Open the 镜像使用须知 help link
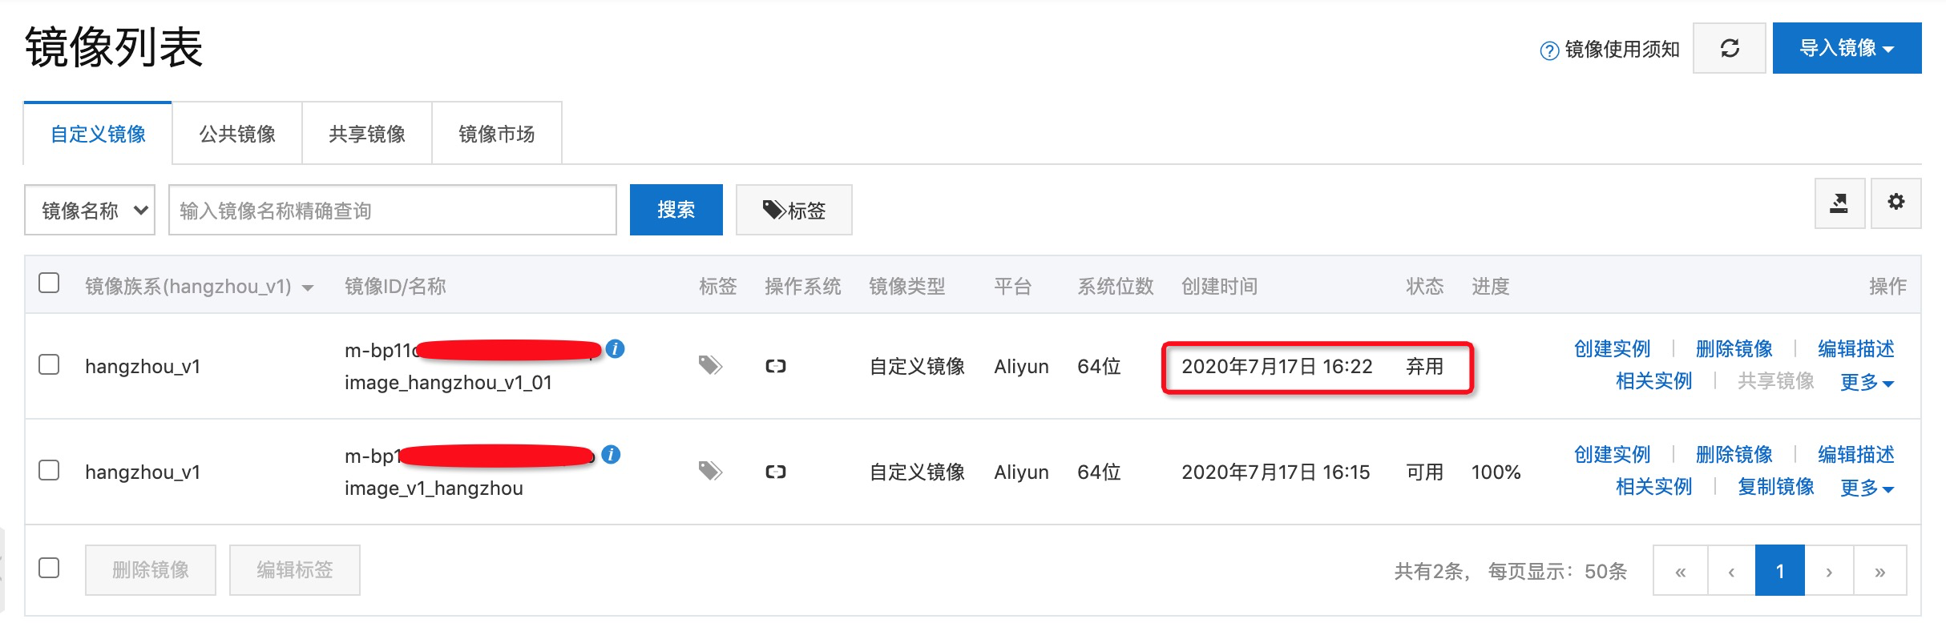This screenshot has width=1946, height=623. point(1609,50)
